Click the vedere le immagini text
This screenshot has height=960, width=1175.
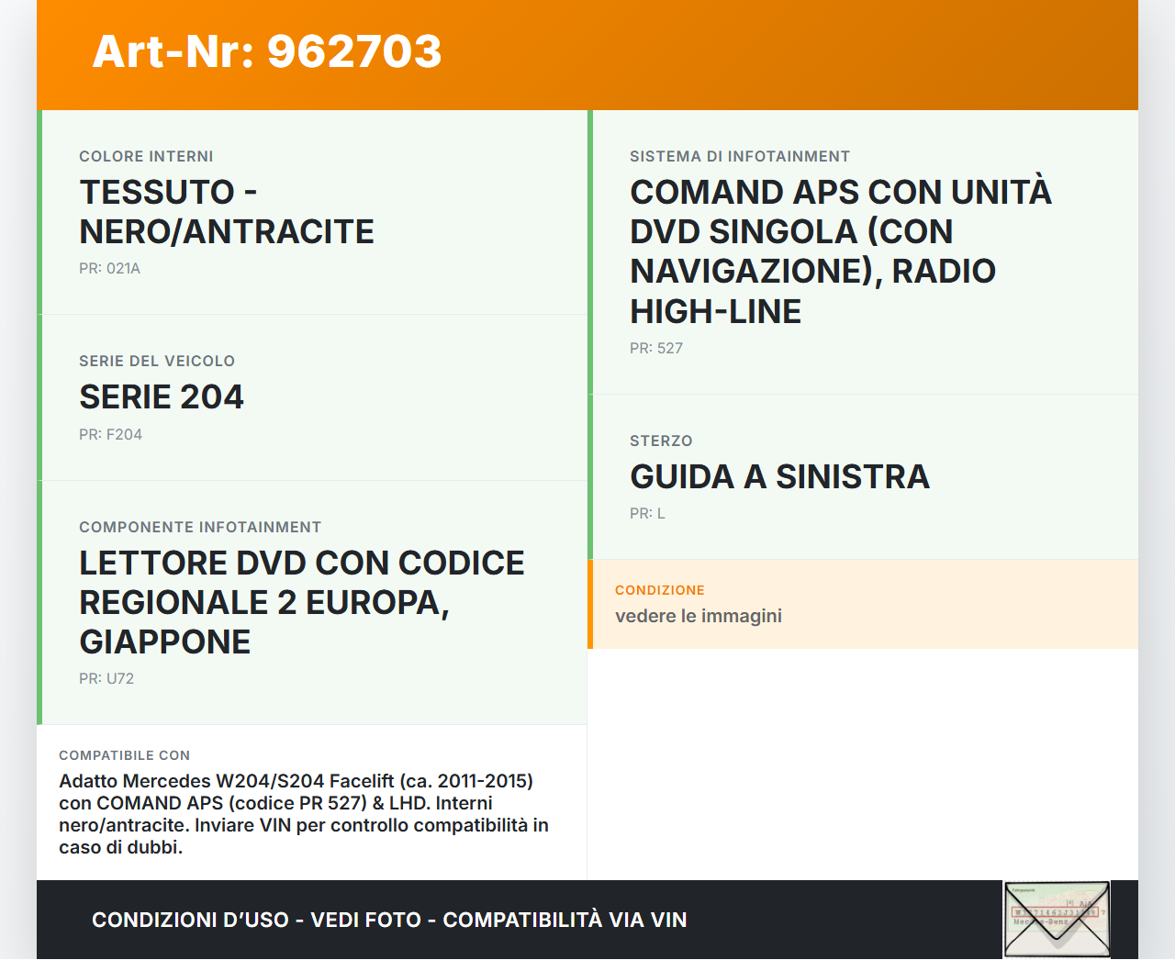pyautogui.click(x=699, y=616)
